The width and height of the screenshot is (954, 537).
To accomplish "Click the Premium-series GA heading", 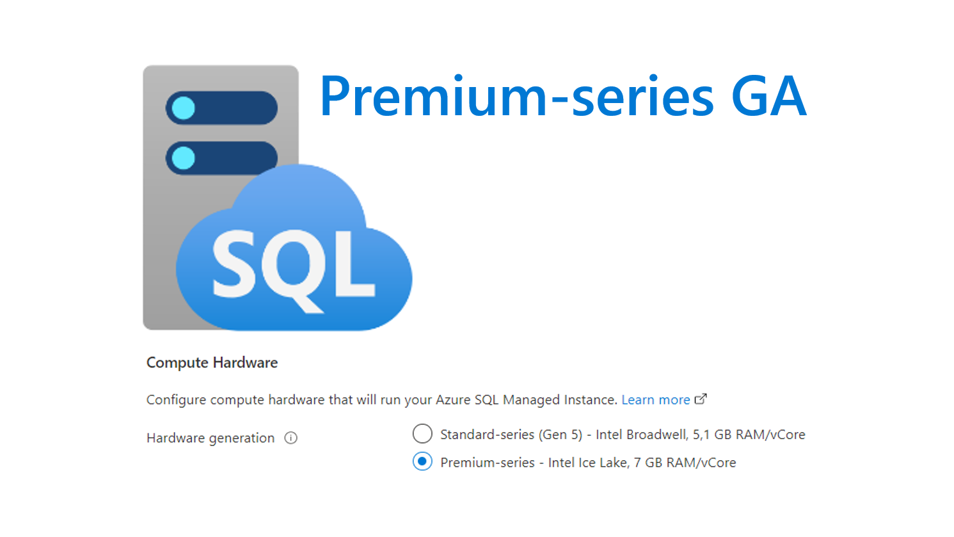I will tap(563, 97).
